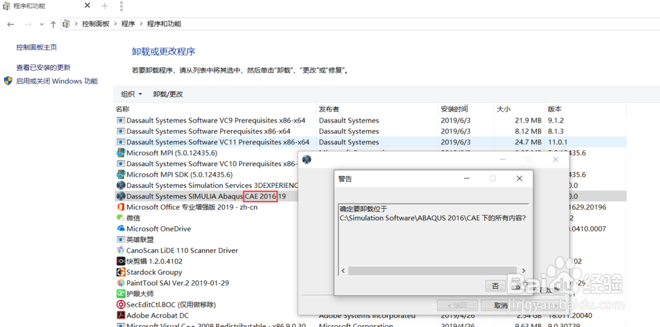
Task: Click the Adobe Acrobat DC icon
Action: tap(121, 315)
